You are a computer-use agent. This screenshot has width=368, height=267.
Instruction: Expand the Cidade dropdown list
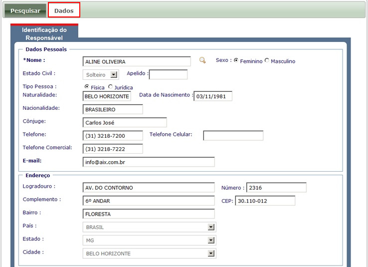pyautogui.click(x=211, y=254)
